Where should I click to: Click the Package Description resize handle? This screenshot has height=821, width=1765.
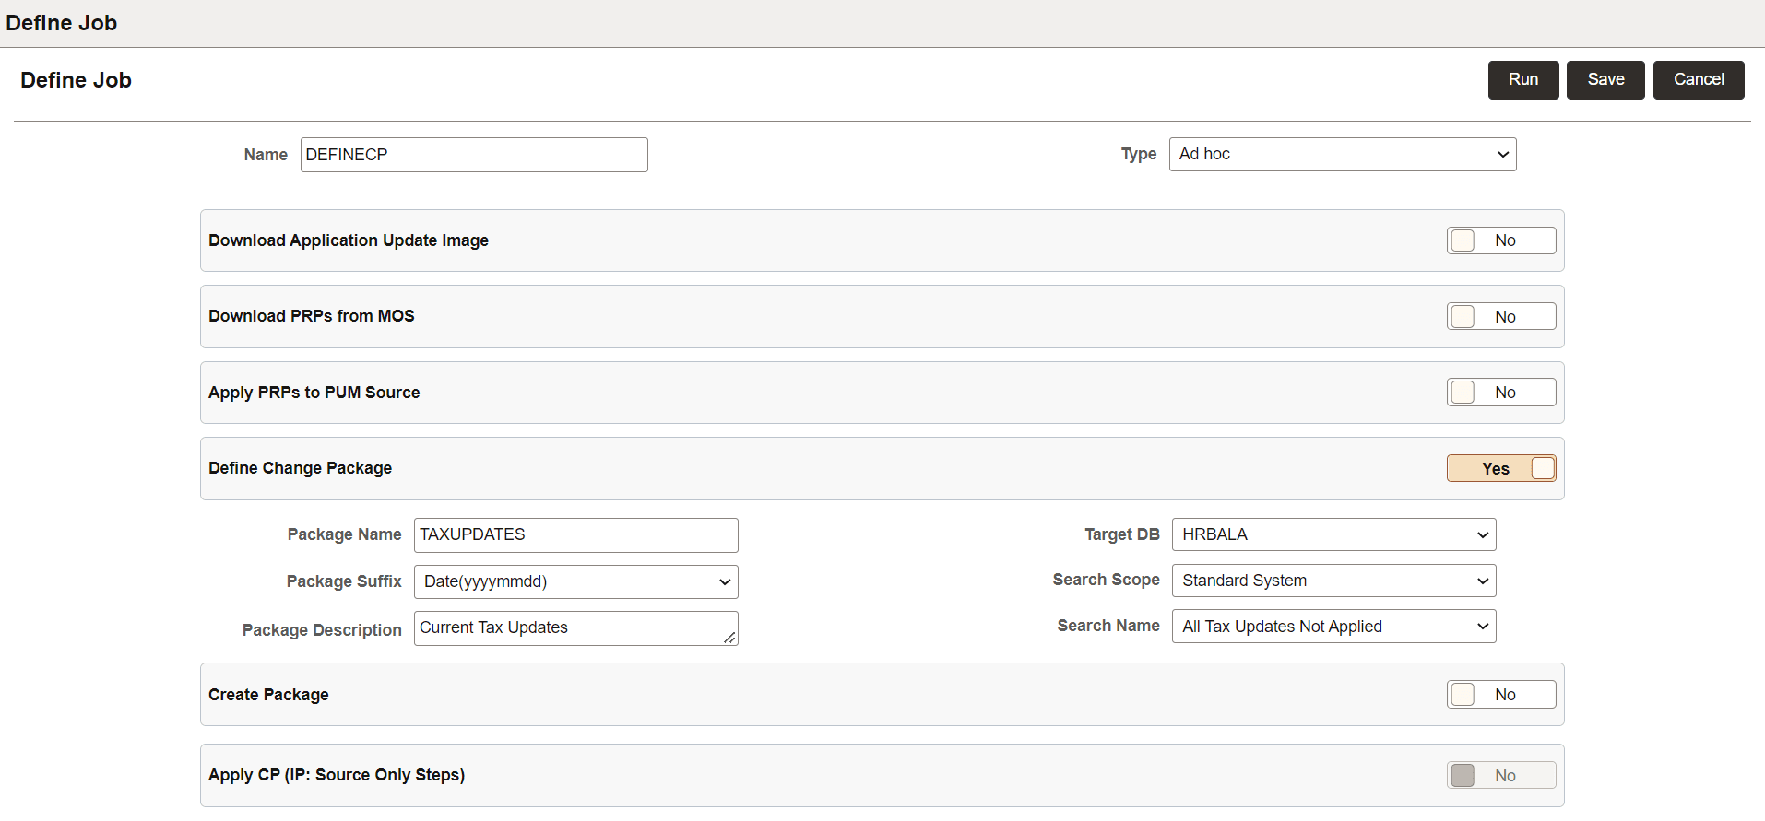click(729, 638)
